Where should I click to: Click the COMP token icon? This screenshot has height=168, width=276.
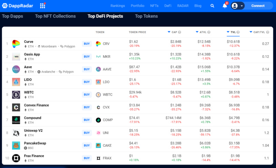click(98, 120)
